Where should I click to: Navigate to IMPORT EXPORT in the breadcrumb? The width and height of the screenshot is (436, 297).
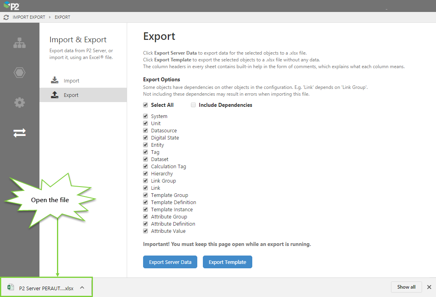pyautogui.click(x=29, y=17)
